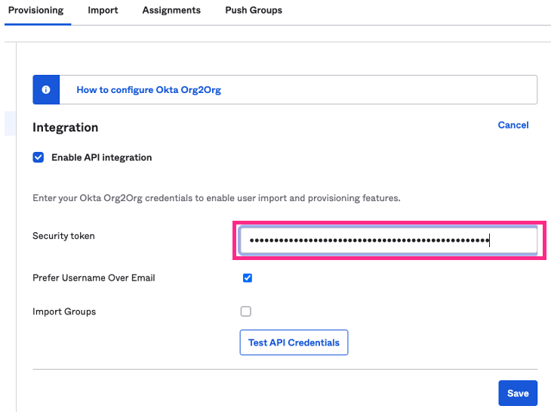Image resolution: width=551 pixels, height=412 pixels.
Task: Disable Prefer Username Over Email checkbox
Action: click(247, 277)
